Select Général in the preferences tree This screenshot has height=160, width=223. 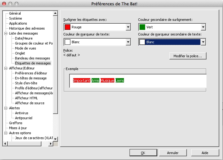[15, 13]
